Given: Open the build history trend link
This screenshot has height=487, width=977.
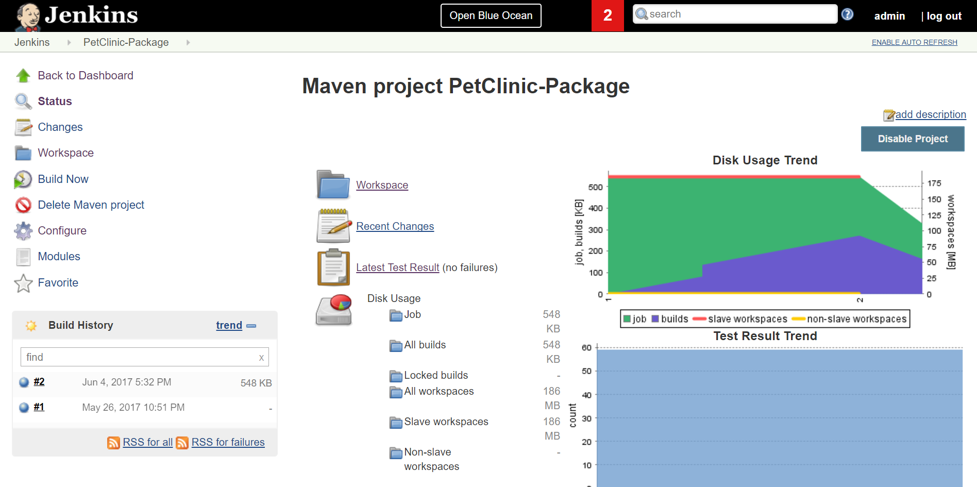Looking at the screenshot, I should [229, 326].
